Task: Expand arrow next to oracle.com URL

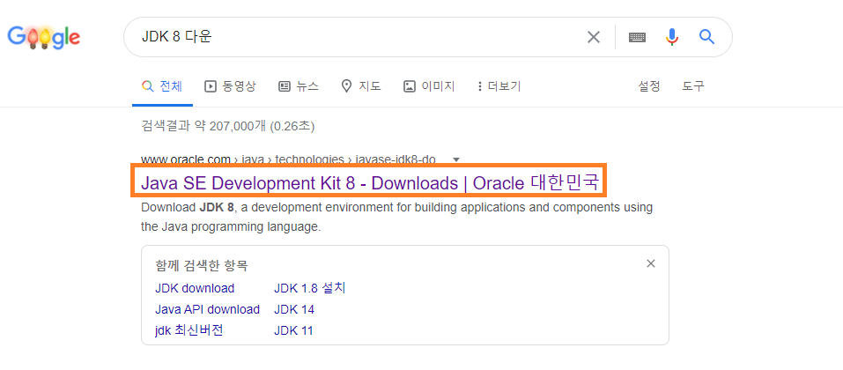Action: click(456, 159)
